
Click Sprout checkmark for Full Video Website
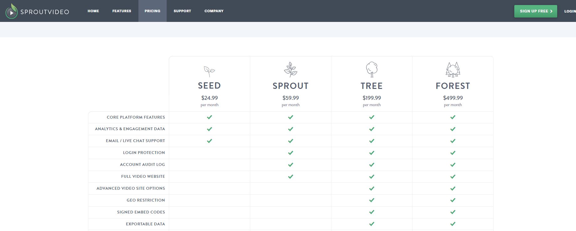point(291,177)
